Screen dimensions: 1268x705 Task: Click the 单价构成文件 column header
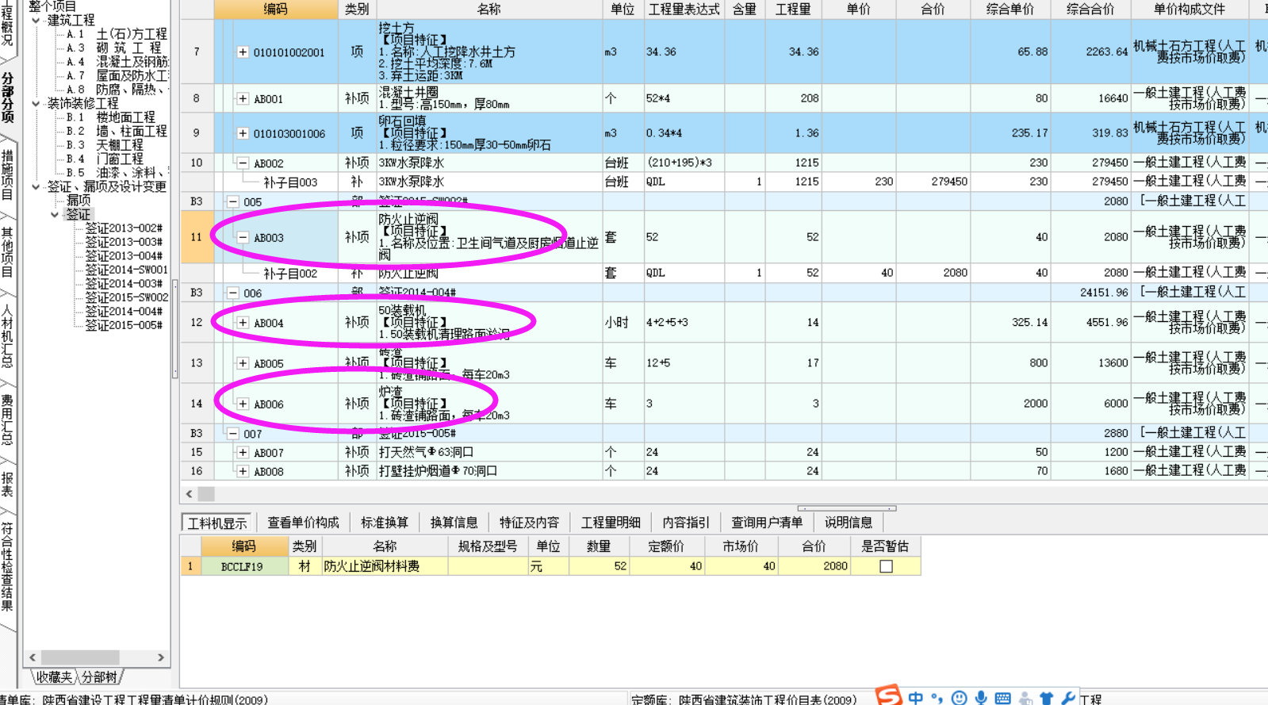1189,10
